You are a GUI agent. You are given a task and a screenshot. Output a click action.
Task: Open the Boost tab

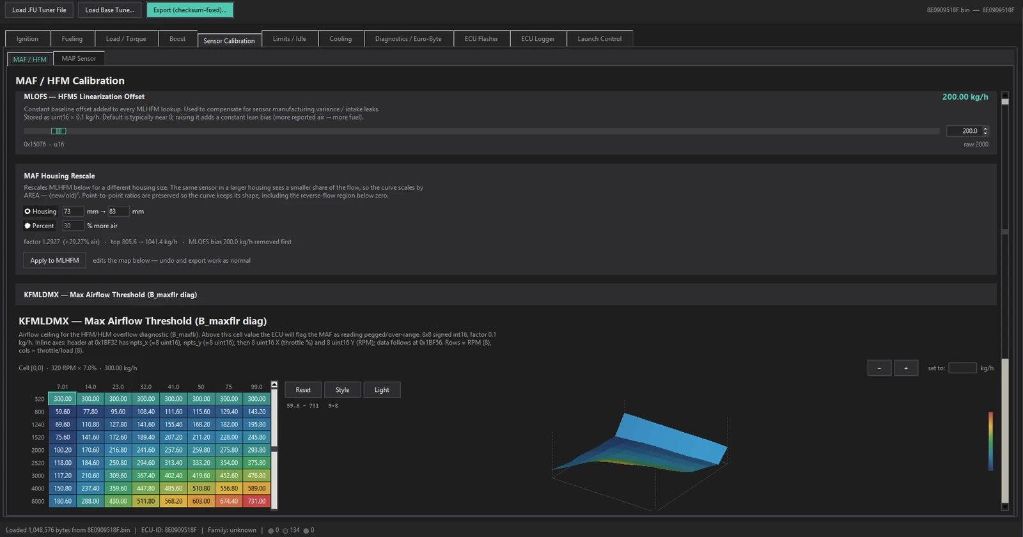tap(178, 39)
